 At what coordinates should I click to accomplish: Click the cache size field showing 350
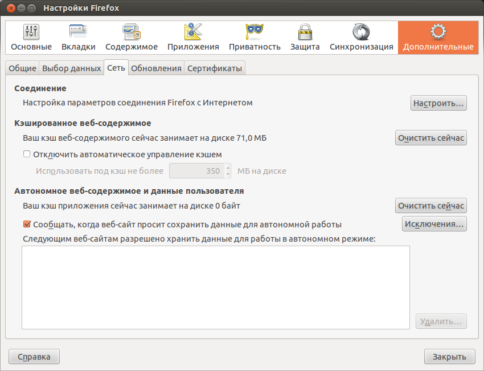pyautogui.click(x=197, y=171)
